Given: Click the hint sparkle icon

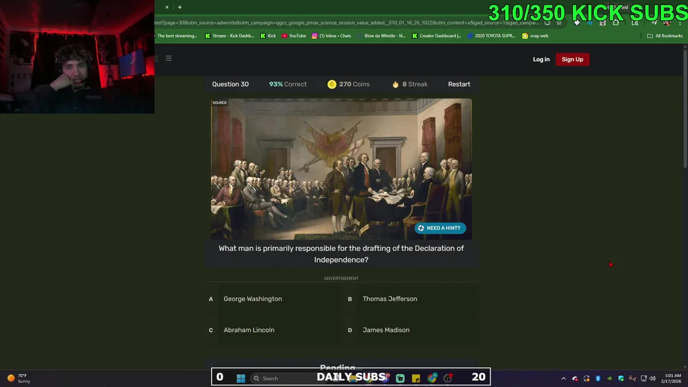Looking at the screenshot, I should tap(421, 228).
